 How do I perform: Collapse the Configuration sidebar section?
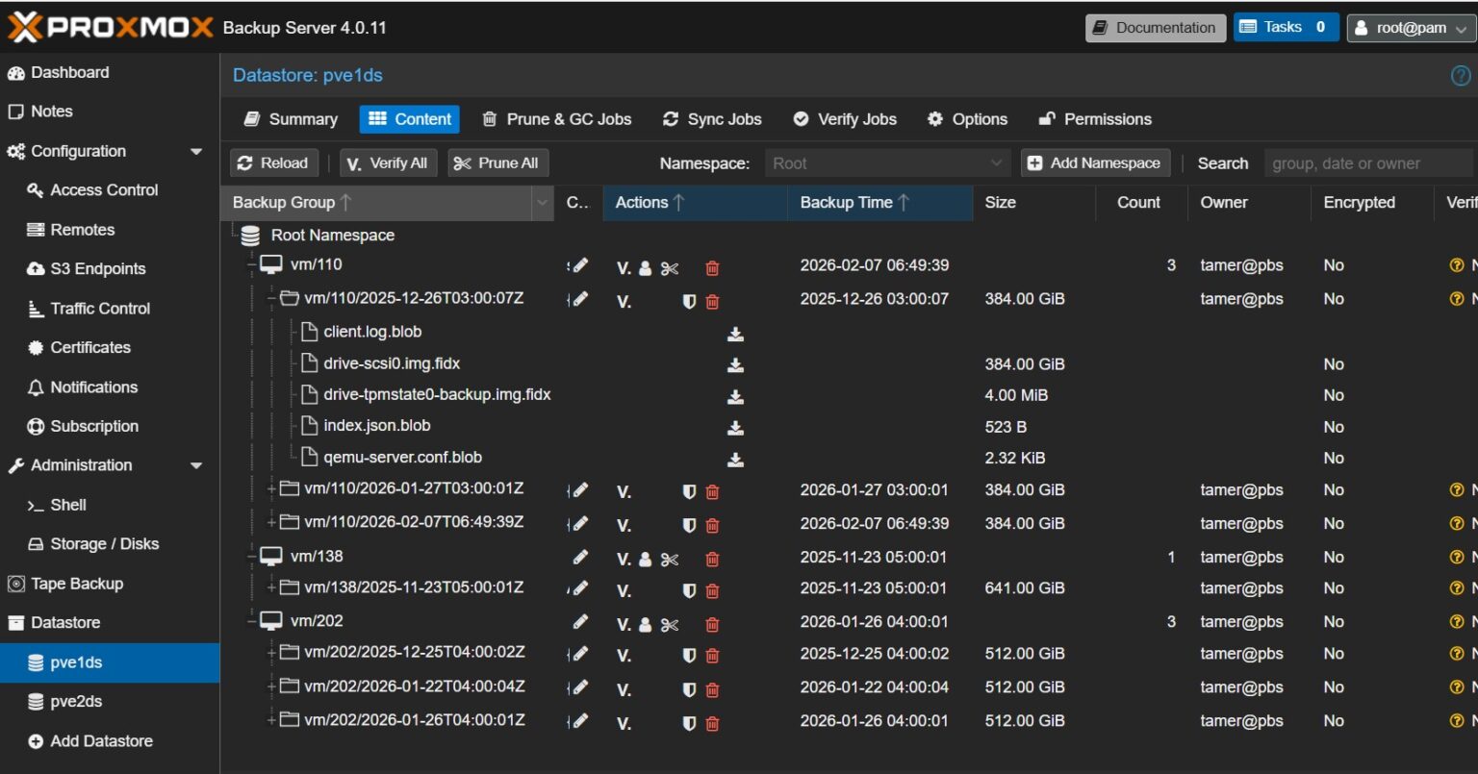point(196,151)
